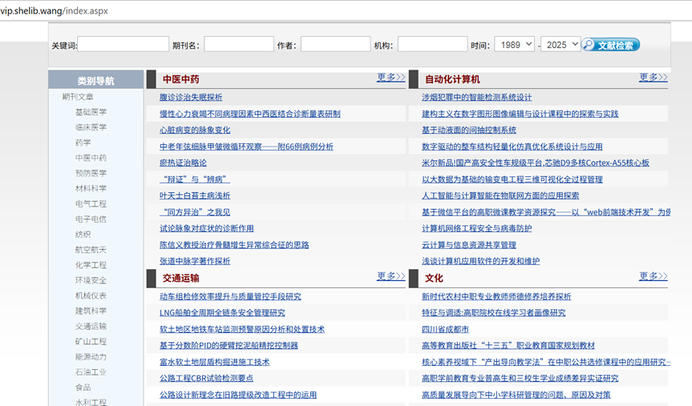Select 航空航天 in the left navigation
Screen dimensions: 692x406
(x=91, y=250)
